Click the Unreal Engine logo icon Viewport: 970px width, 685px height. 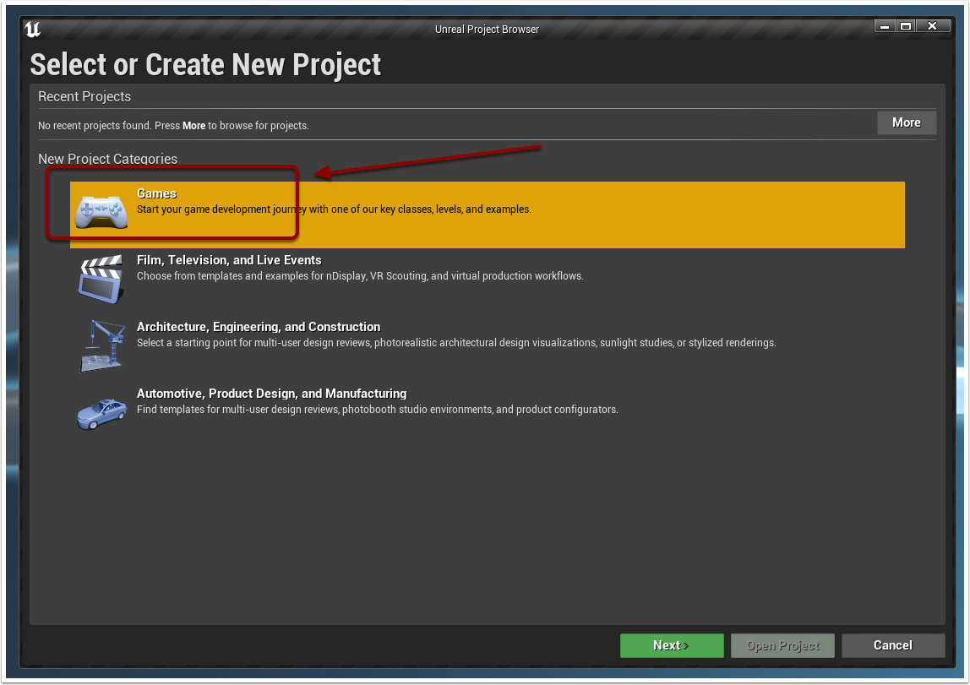pos(33,29)
